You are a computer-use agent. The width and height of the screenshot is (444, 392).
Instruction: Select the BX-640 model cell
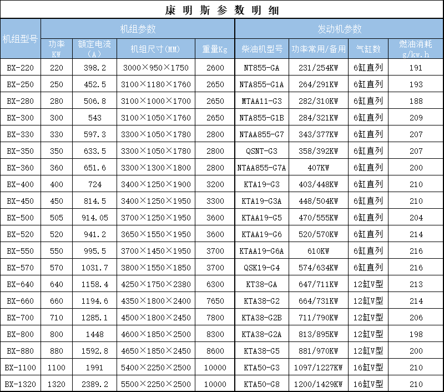(x=21, y=284)
